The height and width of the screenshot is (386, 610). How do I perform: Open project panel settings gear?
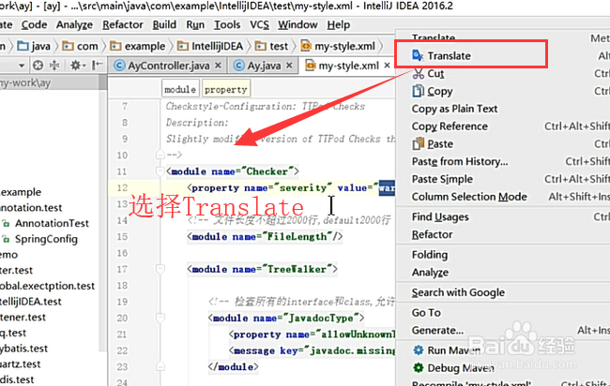(77, 66)
